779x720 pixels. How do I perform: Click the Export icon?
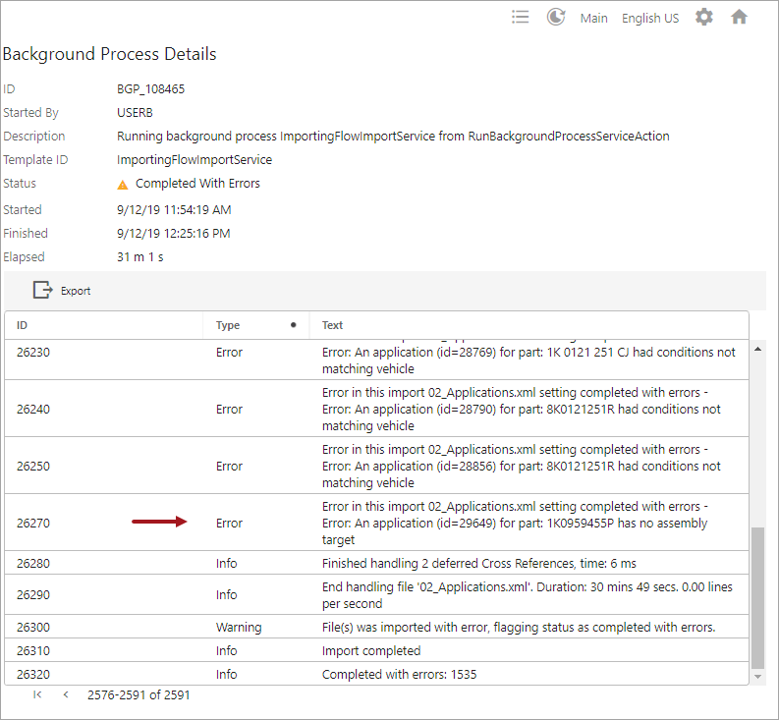coord(42,290)
